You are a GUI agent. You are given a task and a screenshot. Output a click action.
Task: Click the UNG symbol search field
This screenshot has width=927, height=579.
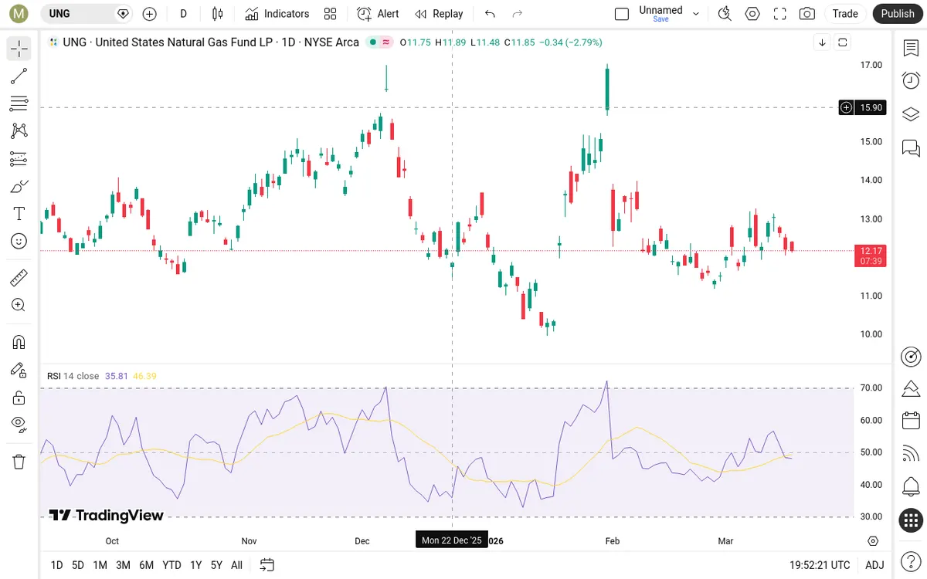coord(86,14)
